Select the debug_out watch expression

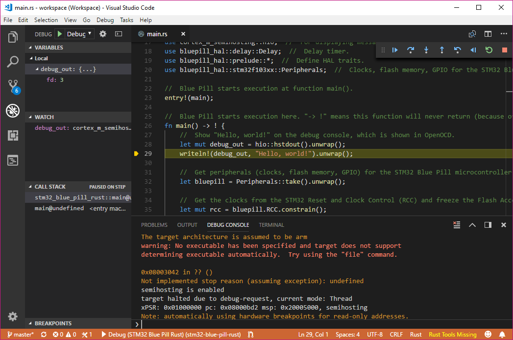tap(78, 128)
